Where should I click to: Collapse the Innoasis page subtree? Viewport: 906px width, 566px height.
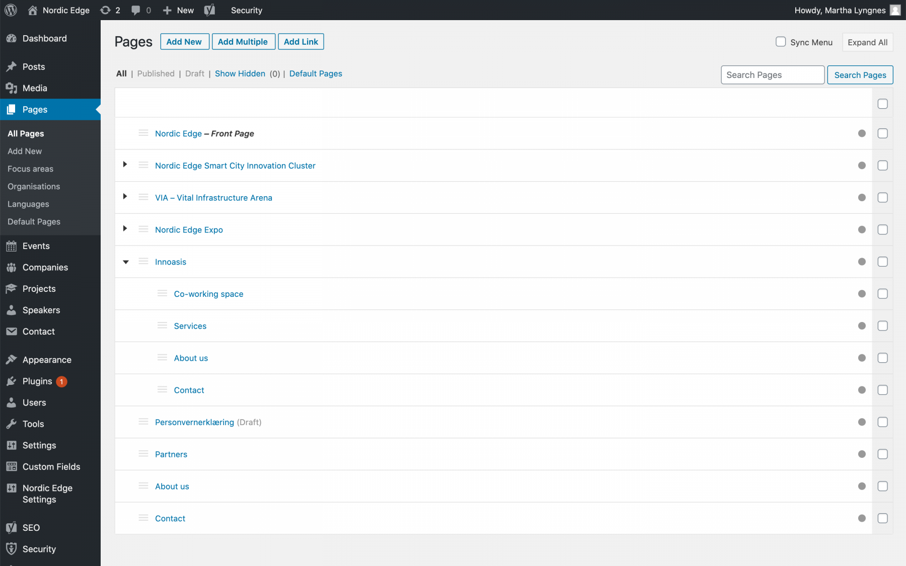(125, 262)
